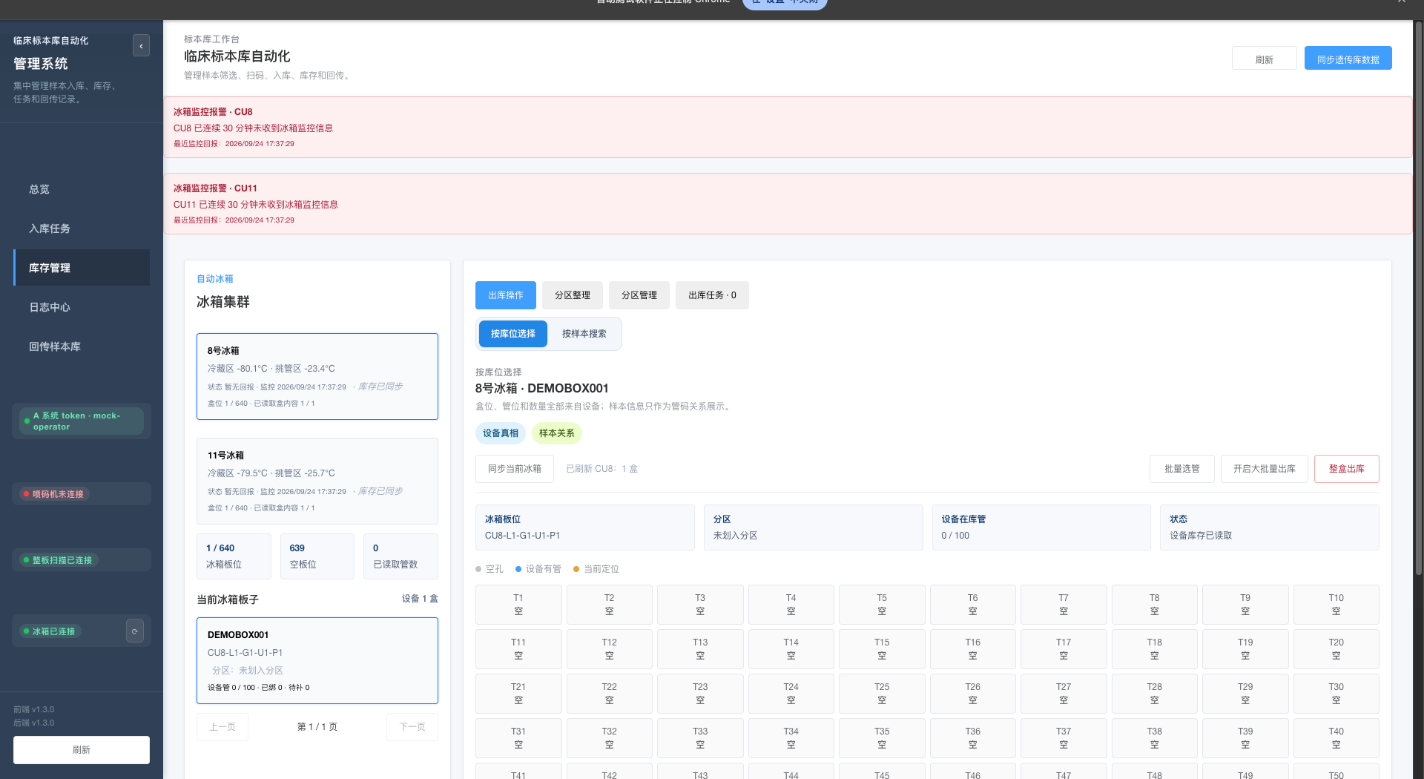Click the 同步当前冰箱 button

(x=515, y=469)
